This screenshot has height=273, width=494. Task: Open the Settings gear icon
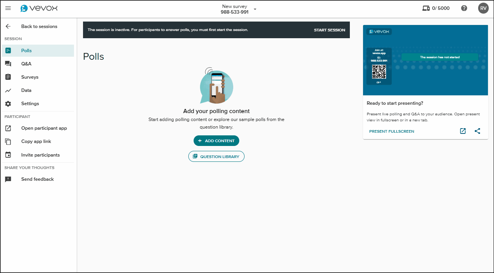click(8, 103)
